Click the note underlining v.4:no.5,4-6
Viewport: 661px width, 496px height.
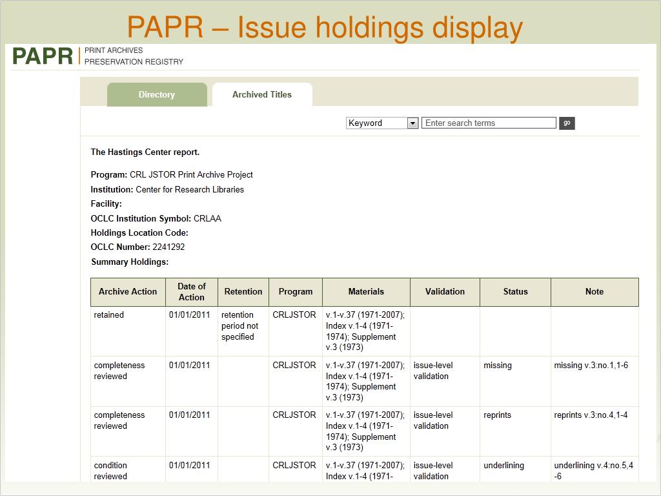tap(594, 471)
